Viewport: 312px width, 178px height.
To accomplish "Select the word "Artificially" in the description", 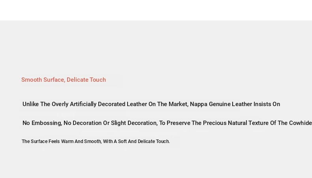I will [x=83, y=104].
